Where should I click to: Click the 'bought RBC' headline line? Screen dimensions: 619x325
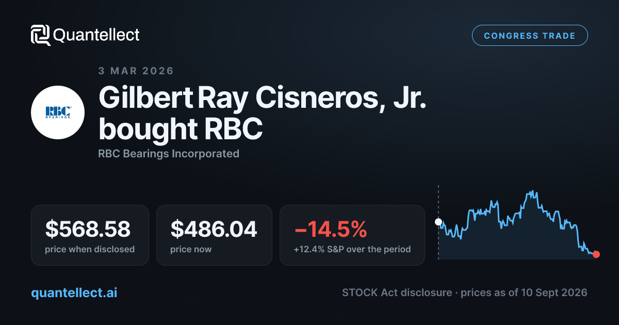click(x=181, y=129)
